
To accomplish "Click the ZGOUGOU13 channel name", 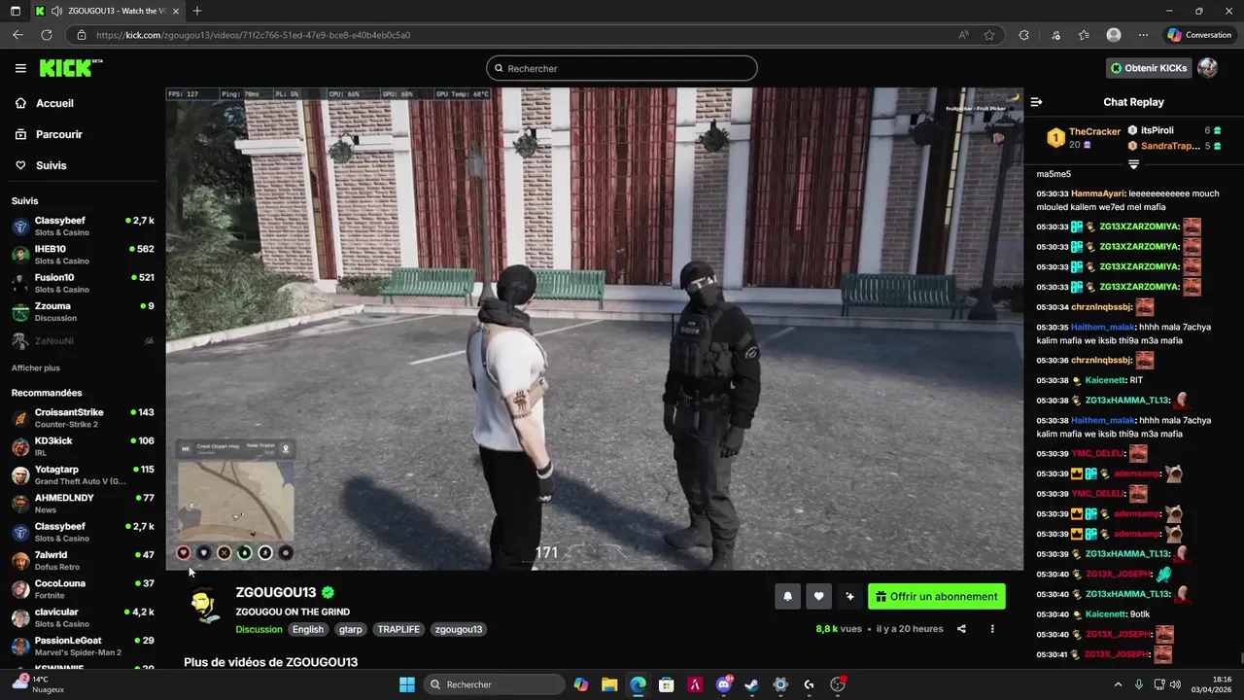I will click(x=276, y=592).
